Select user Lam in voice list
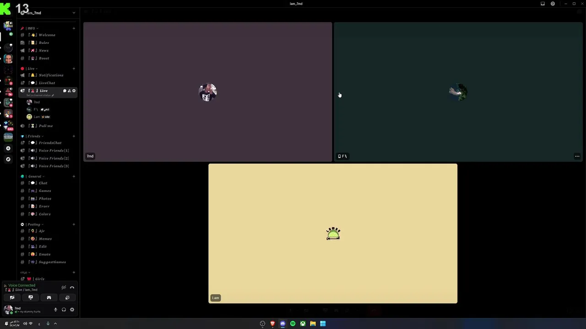586x329 pixels. [50, 117]
